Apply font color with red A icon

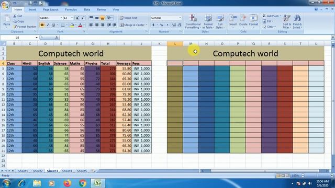coord(80,25)
